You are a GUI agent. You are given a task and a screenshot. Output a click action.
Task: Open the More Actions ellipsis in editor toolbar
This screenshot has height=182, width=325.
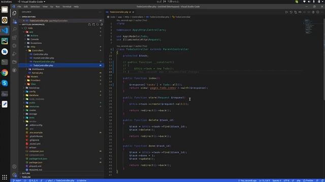click(322, 12)
